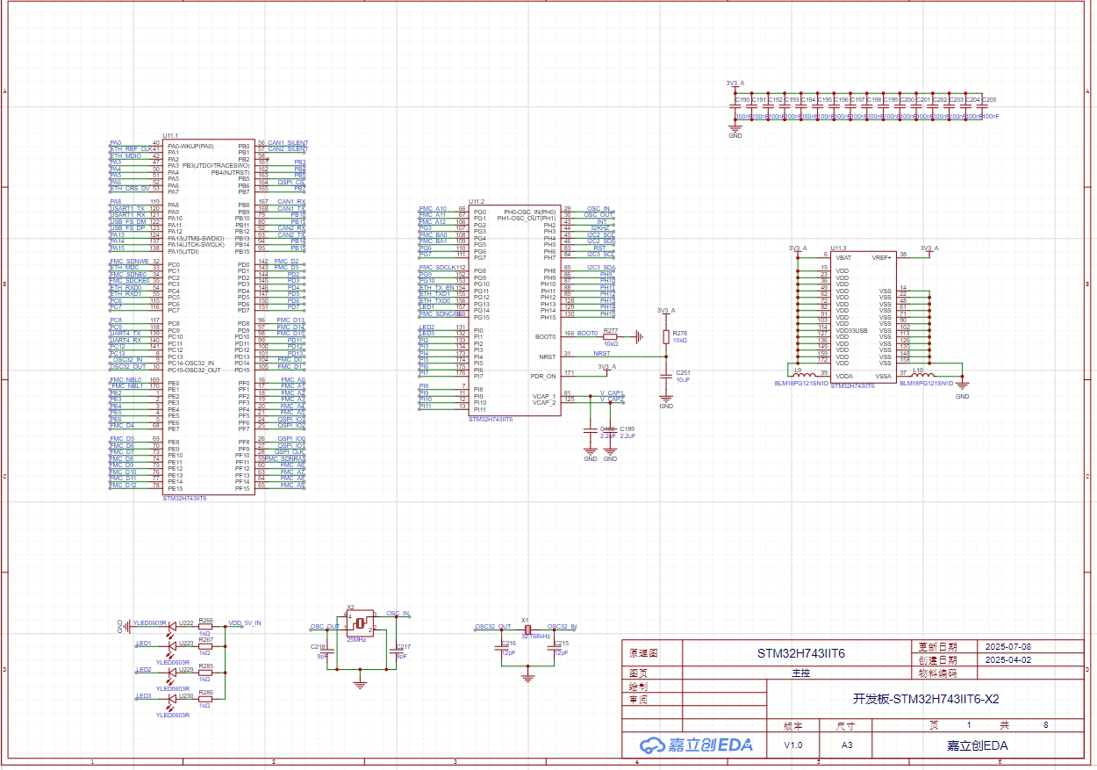Select pull-up resistor R278 symbol
Screen dimensions: 1097x770
[666, 338]
